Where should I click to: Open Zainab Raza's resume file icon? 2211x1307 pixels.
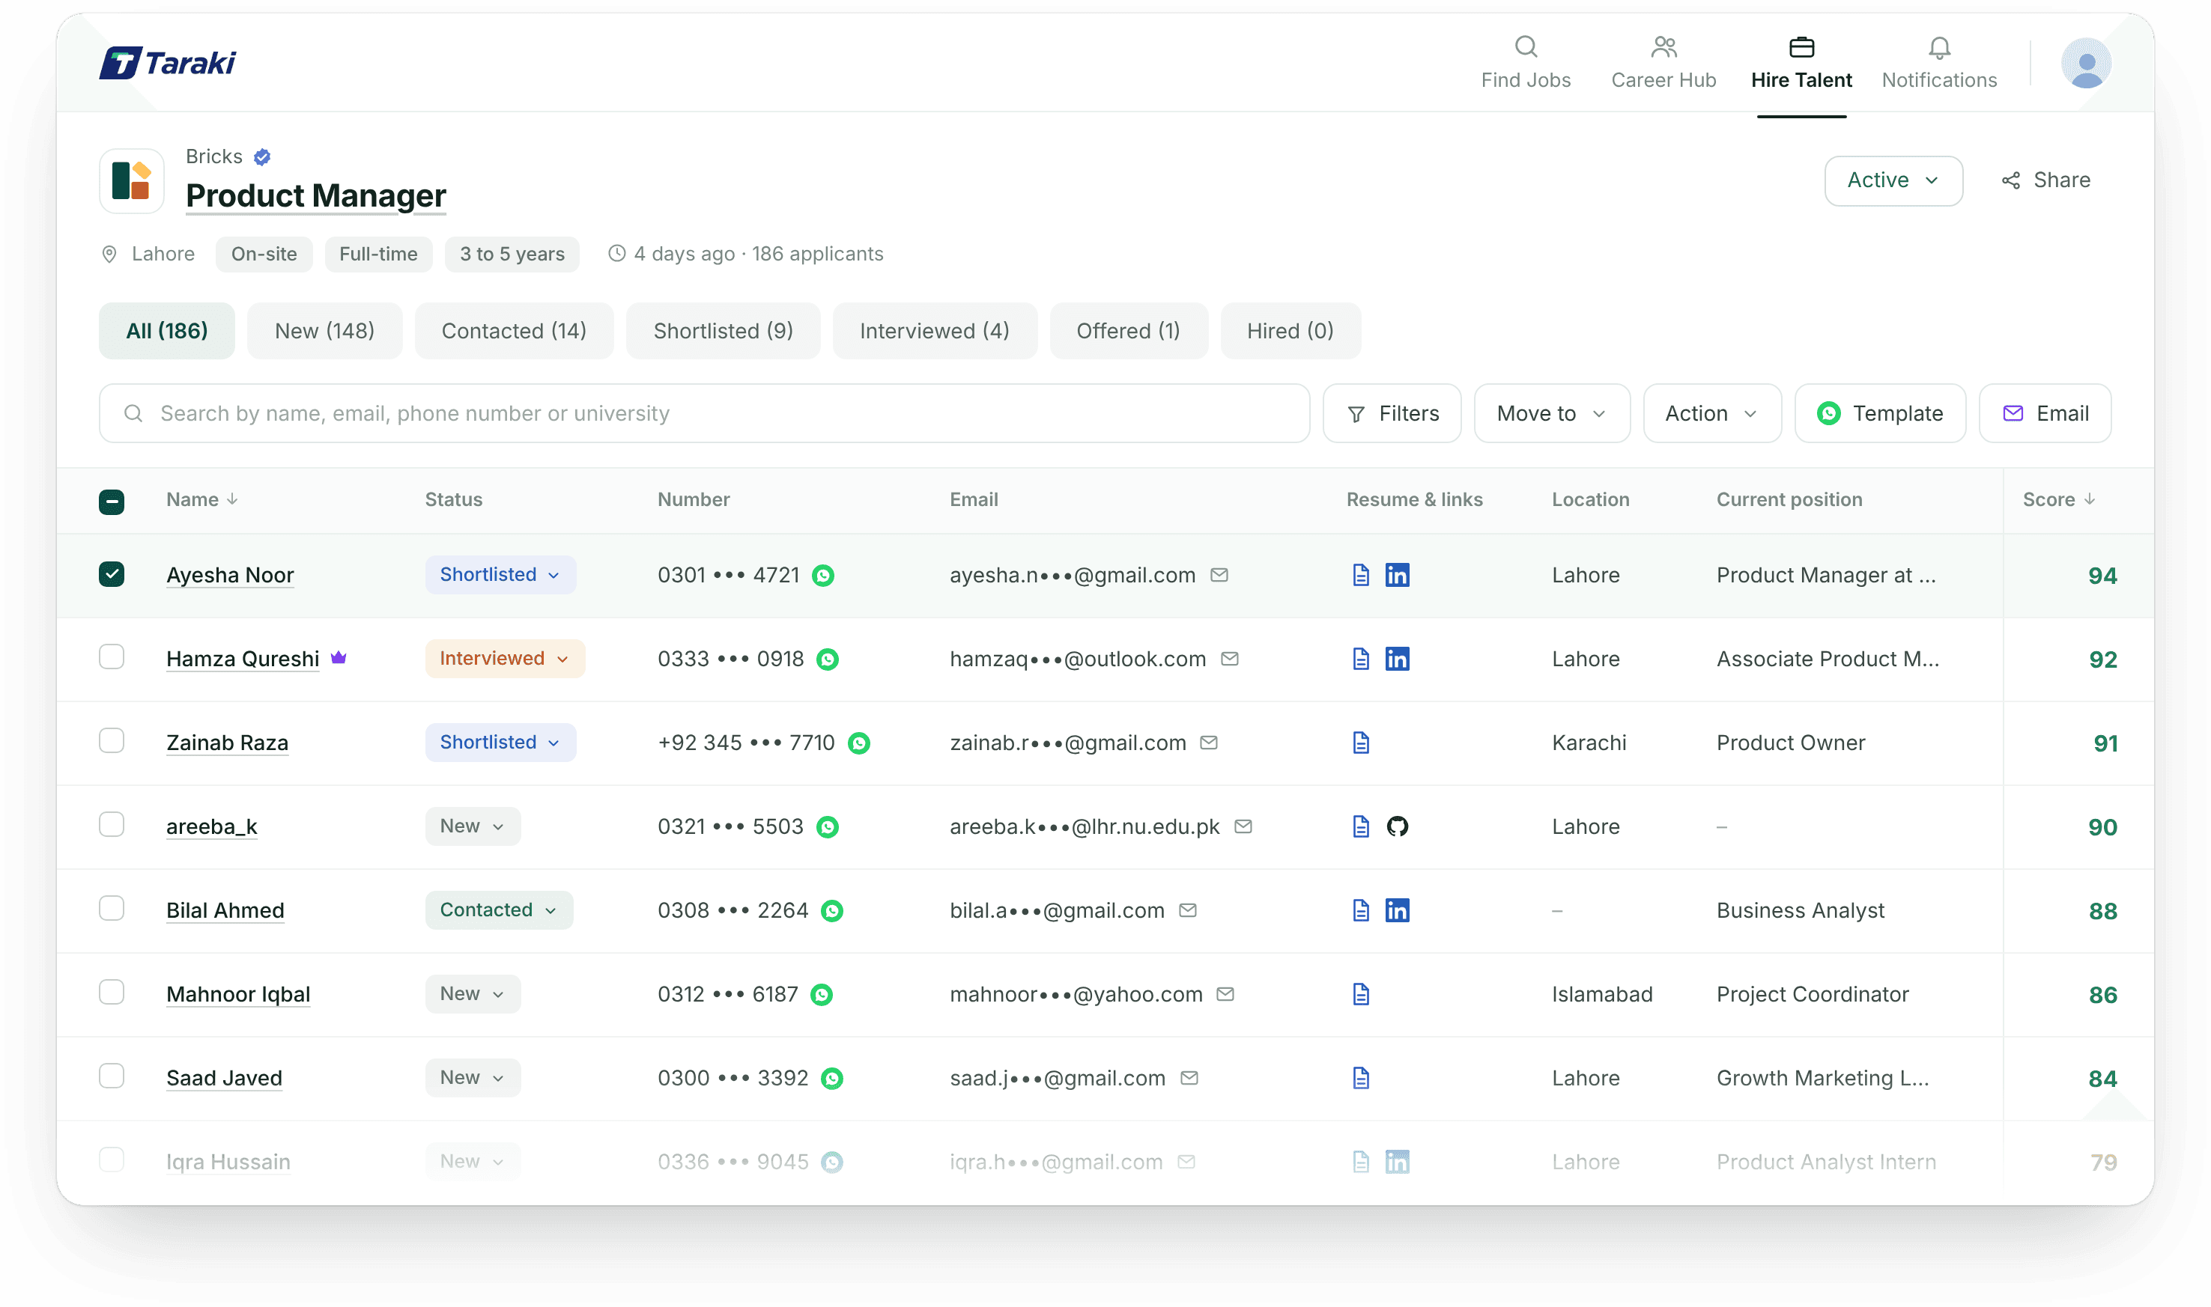1361,743
